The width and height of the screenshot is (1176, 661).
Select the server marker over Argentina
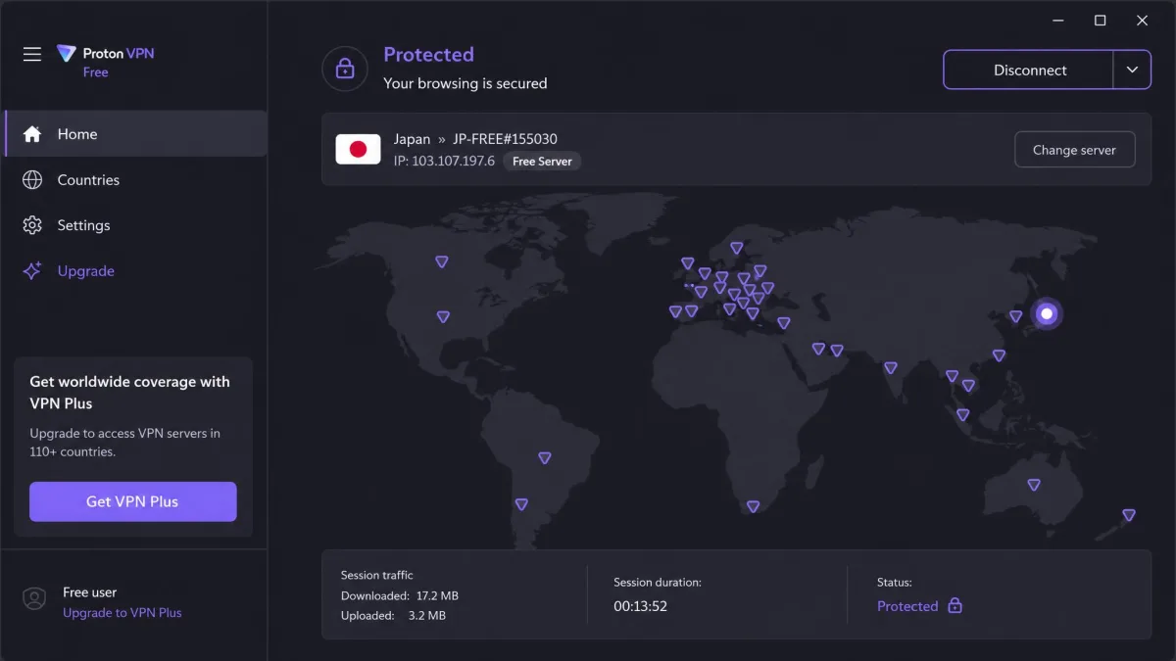pyautogui.click(x=521, y=504)
